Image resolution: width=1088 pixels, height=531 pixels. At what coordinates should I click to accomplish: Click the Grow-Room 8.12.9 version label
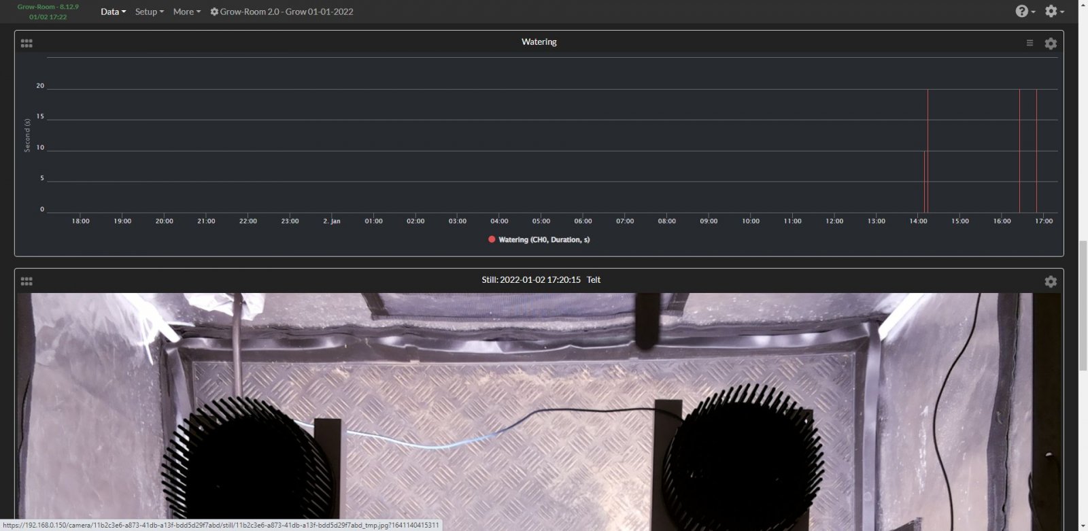click(48, 7)
